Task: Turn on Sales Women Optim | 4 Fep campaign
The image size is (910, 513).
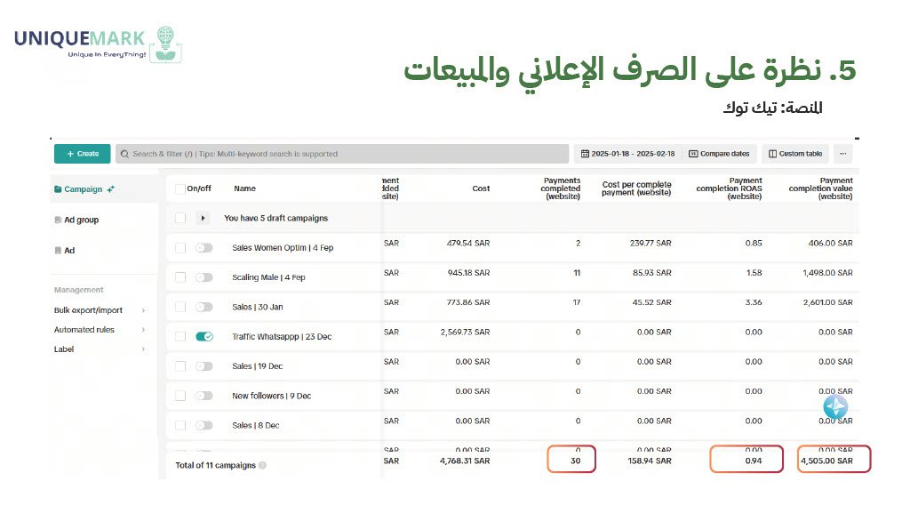Action: (x=204, y=248)
